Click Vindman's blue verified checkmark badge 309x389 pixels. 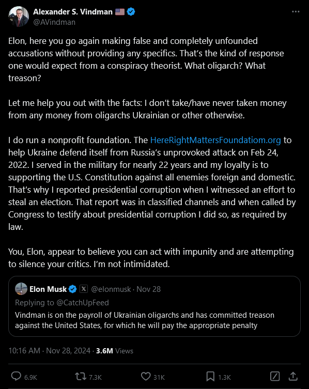[131, 12]
